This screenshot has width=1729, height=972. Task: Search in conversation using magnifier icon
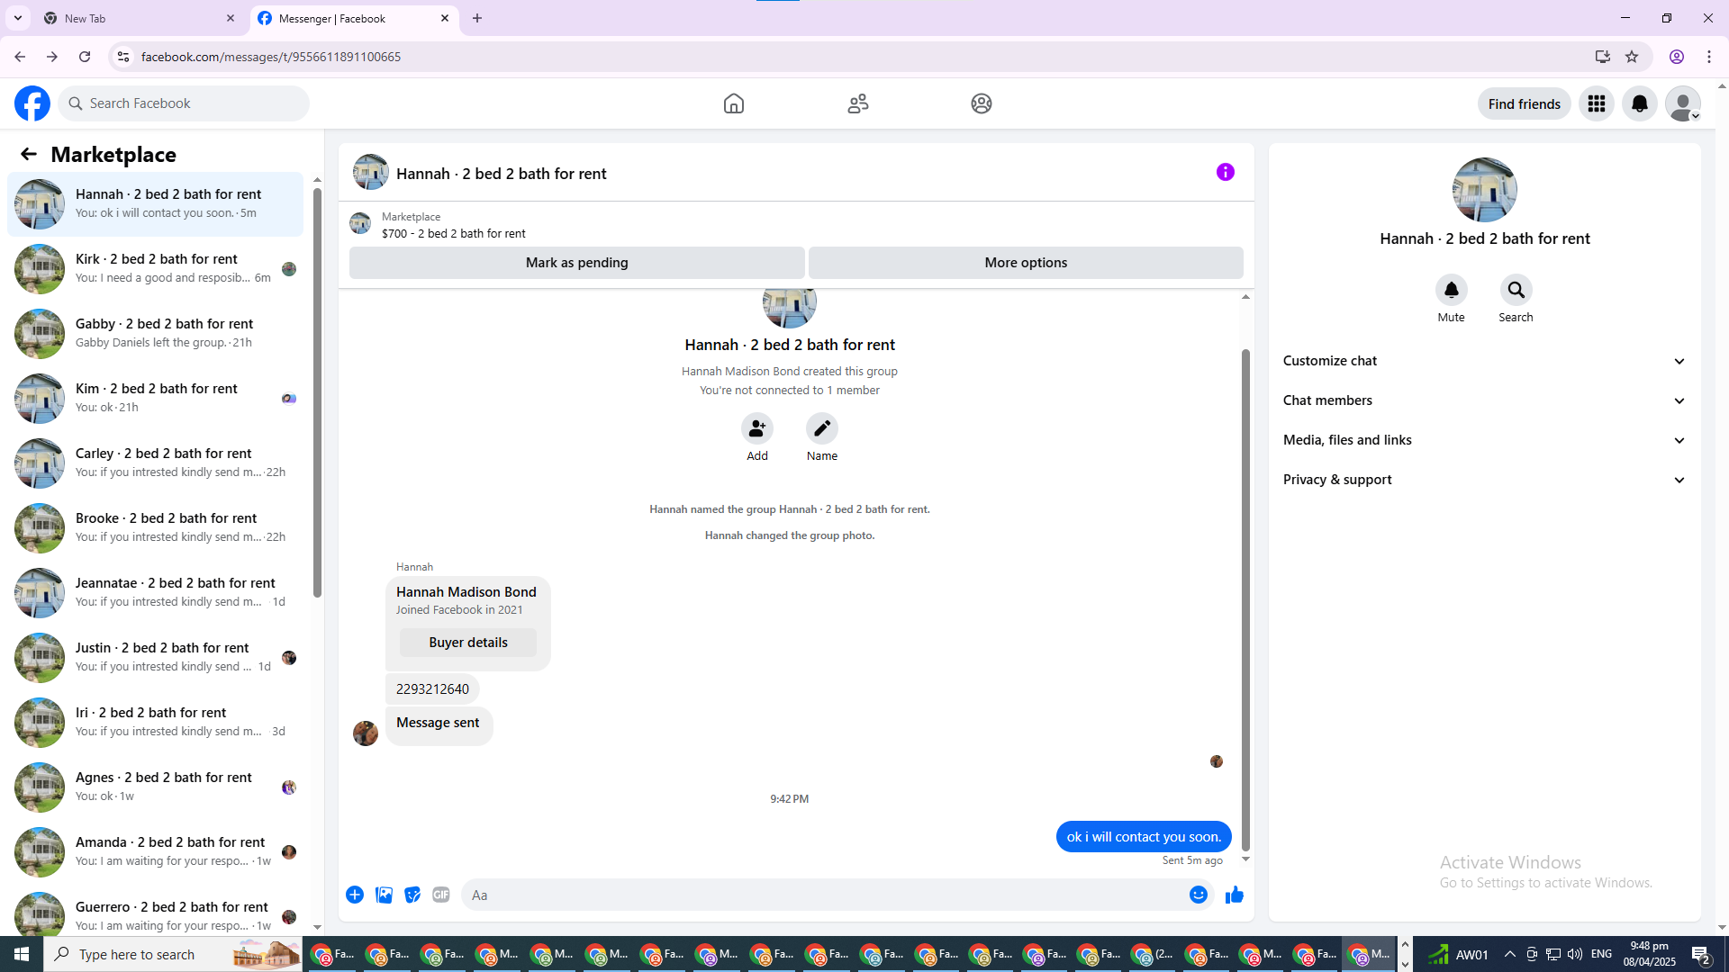1516,291
